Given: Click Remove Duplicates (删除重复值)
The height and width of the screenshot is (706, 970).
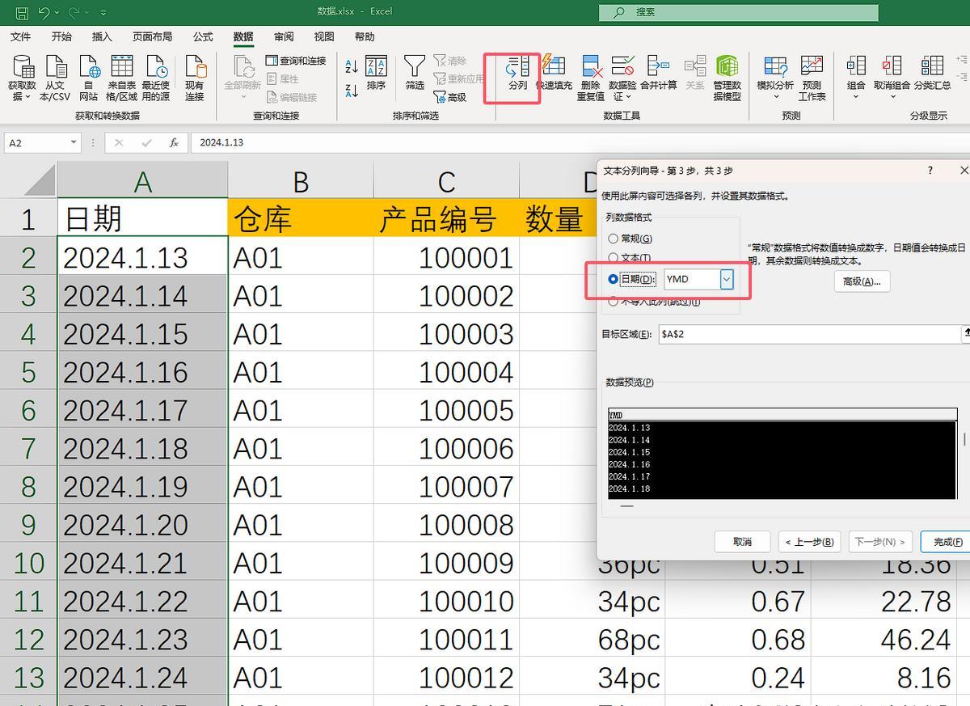Looking at the screenshot, I should (x=591, y=78).
